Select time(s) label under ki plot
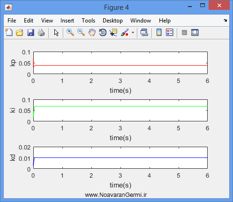This screenshot has width=233, height=202. (120, 138)
